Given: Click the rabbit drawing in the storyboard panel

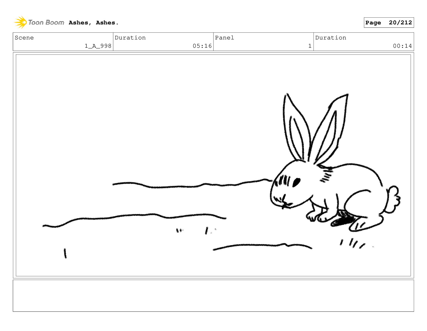Looking at the screenshot, I should coord(335,163).
